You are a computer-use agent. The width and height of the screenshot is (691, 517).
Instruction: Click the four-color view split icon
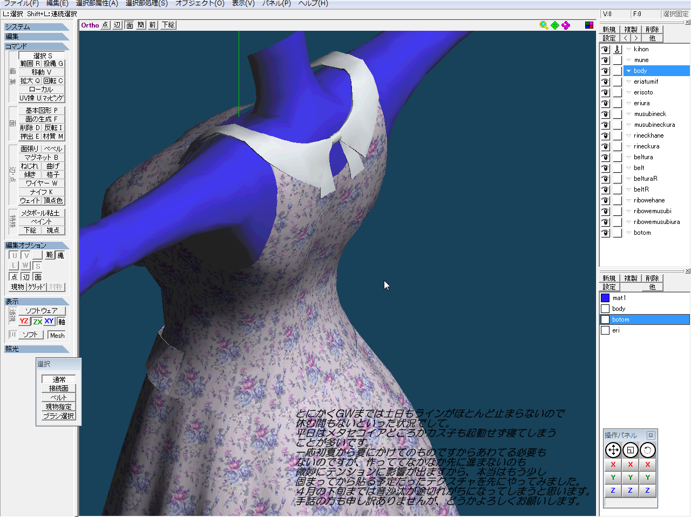[x=589, y=25]
